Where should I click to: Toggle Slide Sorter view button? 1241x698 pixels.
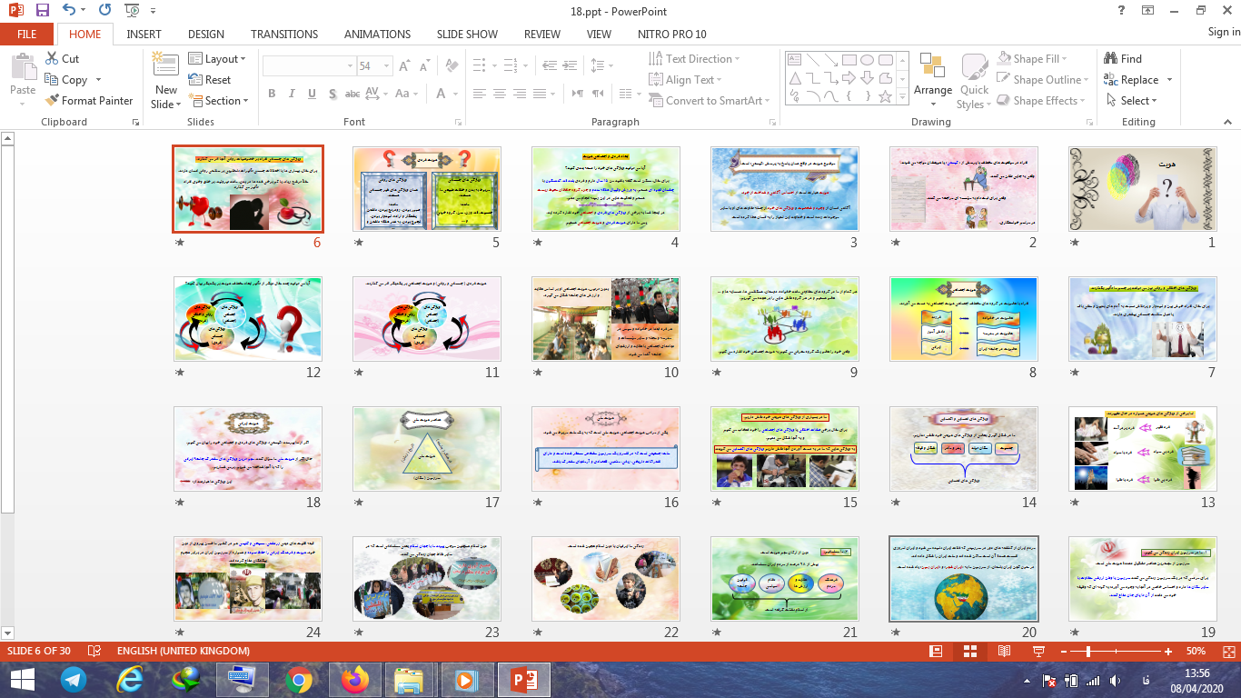pos(968,652)
